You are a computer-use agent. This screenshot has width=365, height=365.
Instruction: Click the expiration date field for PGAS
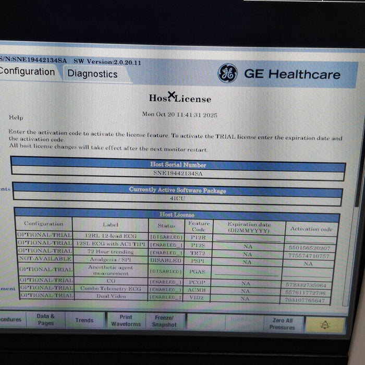(x=246, y=272)
